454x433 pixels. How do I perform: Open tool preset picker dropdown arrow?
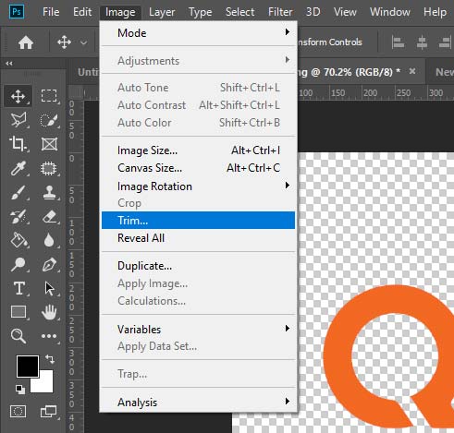tap(83, 42)
